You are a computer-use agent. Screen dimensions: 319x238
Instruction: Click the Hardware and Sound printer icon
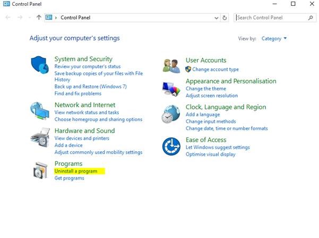tap(40, 138)
